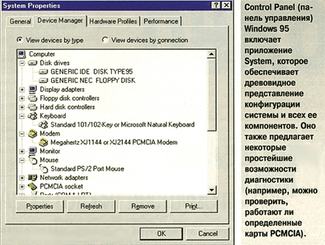Select the 'Mouse' category label
The width and height of the screenshot is (325, 245).
pos(49,160)
